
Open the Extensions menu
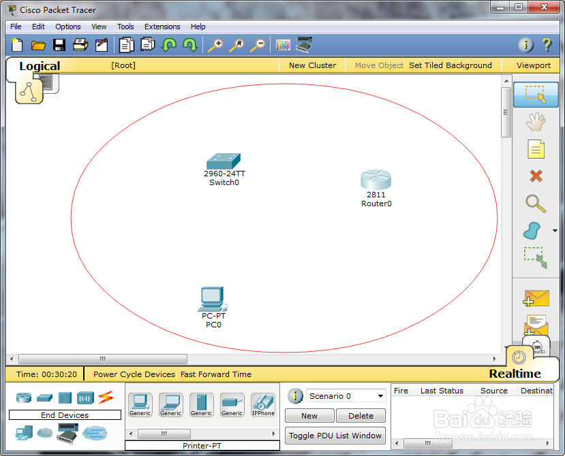point(162,27)
